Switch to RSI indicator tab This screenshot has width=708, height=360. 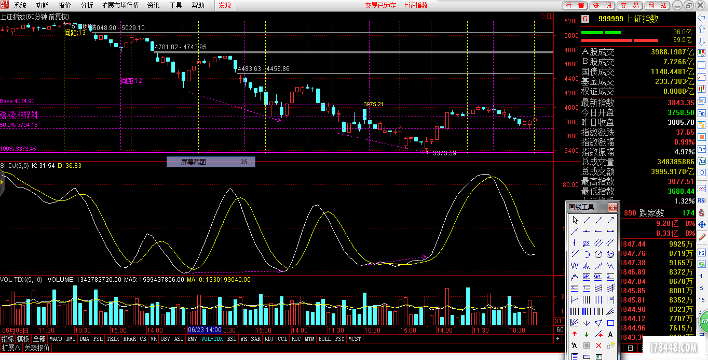(x=232, y=339)
